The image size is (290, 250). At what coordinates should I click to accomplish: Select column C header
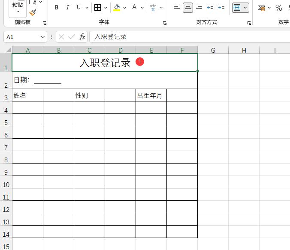(90, 50)
